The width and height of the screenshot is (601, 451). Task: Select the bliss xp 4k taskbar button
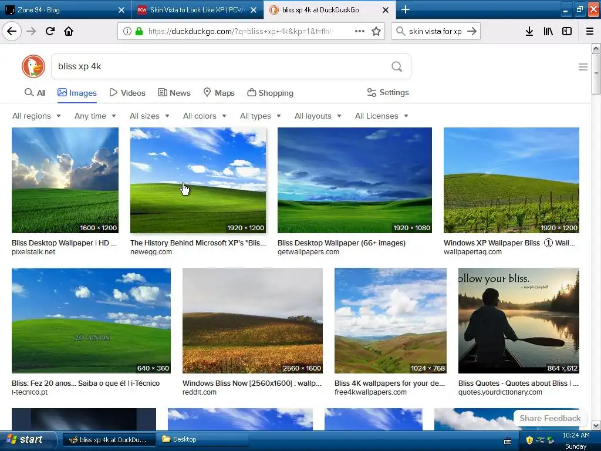coord(109,439)
